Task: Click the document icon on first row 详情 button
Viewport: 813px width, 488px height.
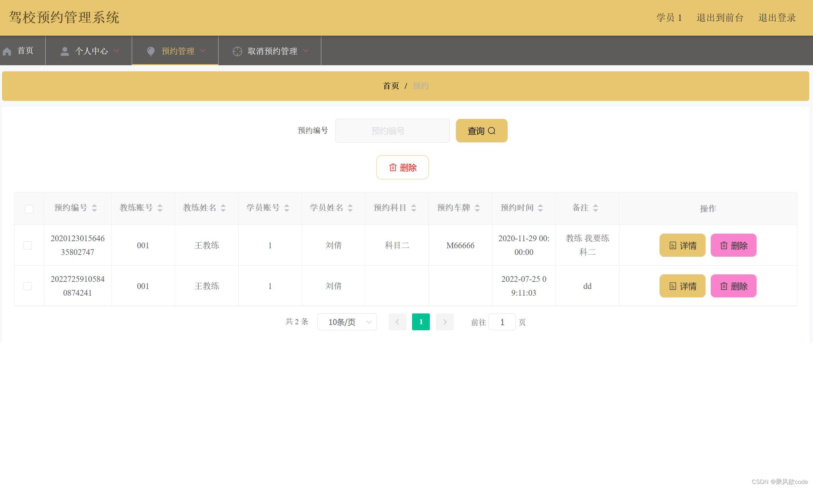Action: 673,245
